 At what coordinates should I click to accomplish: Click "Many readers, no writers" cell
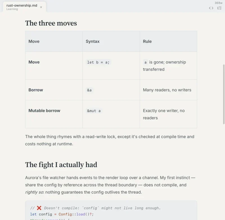click(x=168, y=90)
